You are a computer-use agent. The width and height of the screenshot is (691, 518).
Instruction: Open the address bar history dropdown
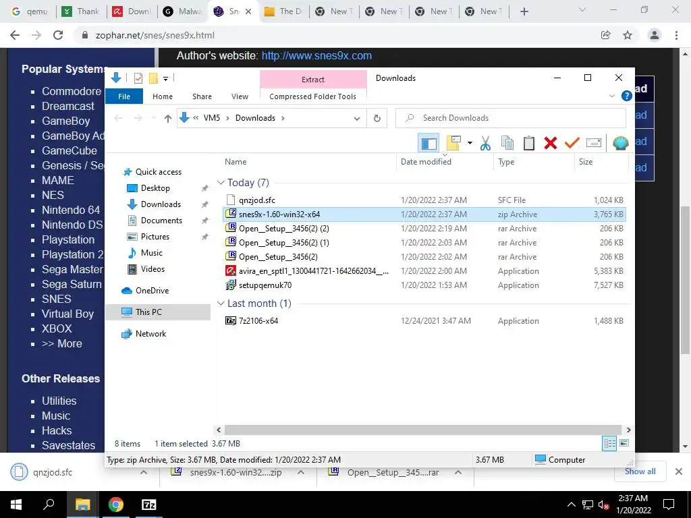click(357, 119)
